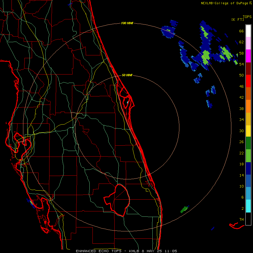The width and height of the screenshot is (253, 253).
Task: Click the "50" legend value
Action: click(241, 75)
